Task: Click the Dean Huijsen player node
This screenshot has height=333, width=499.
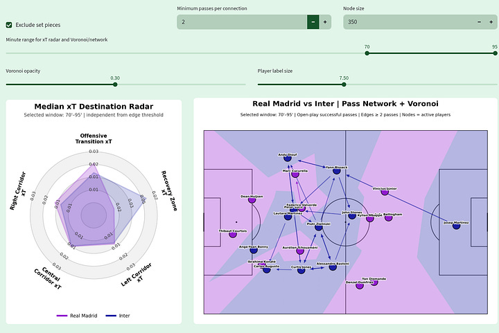Action: [252, 200]
